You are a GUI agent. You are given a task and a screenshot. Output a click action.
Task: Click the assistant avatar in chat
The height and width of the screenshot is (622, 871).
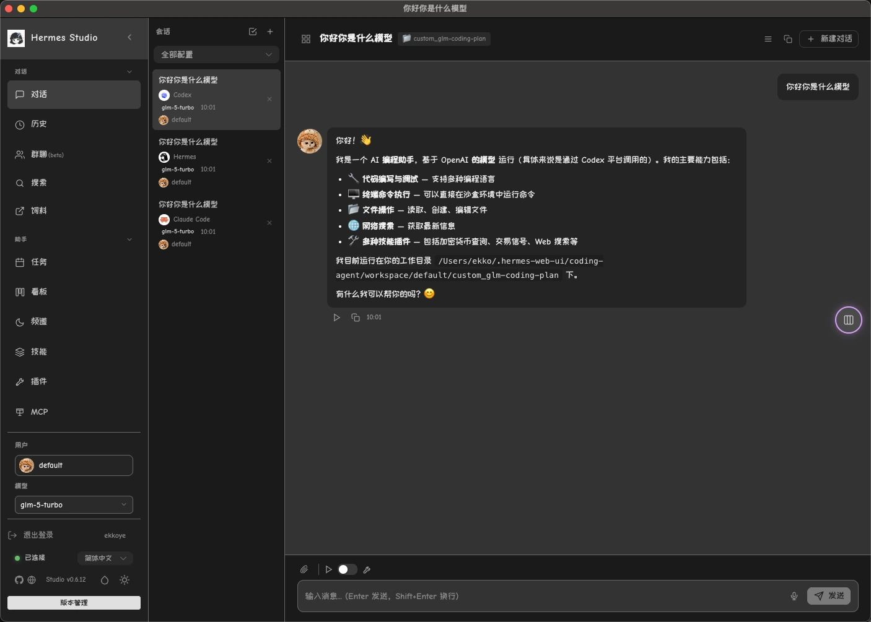tap(310, 141)
